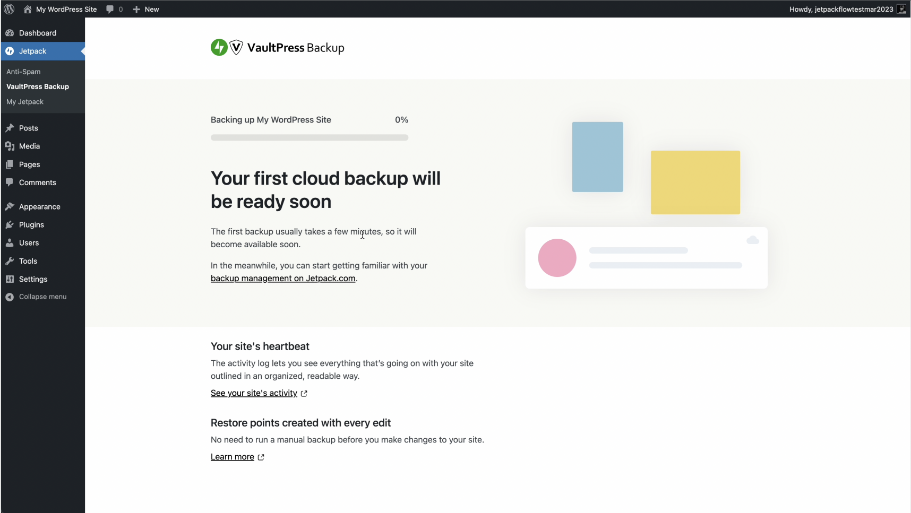Click Backing up My WordPress Site text
The height and width of the screenshot is (513, 911).
(x=271, y=120)
